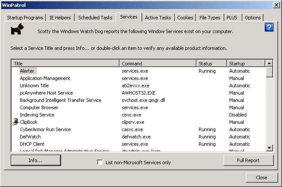Select the Application Management service

point(45,78)
